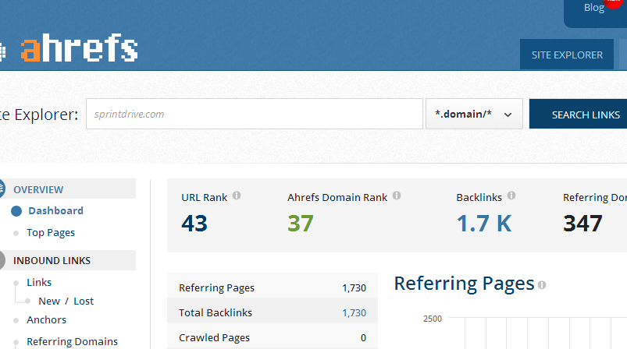Select the Overview section header

[67, 189]
